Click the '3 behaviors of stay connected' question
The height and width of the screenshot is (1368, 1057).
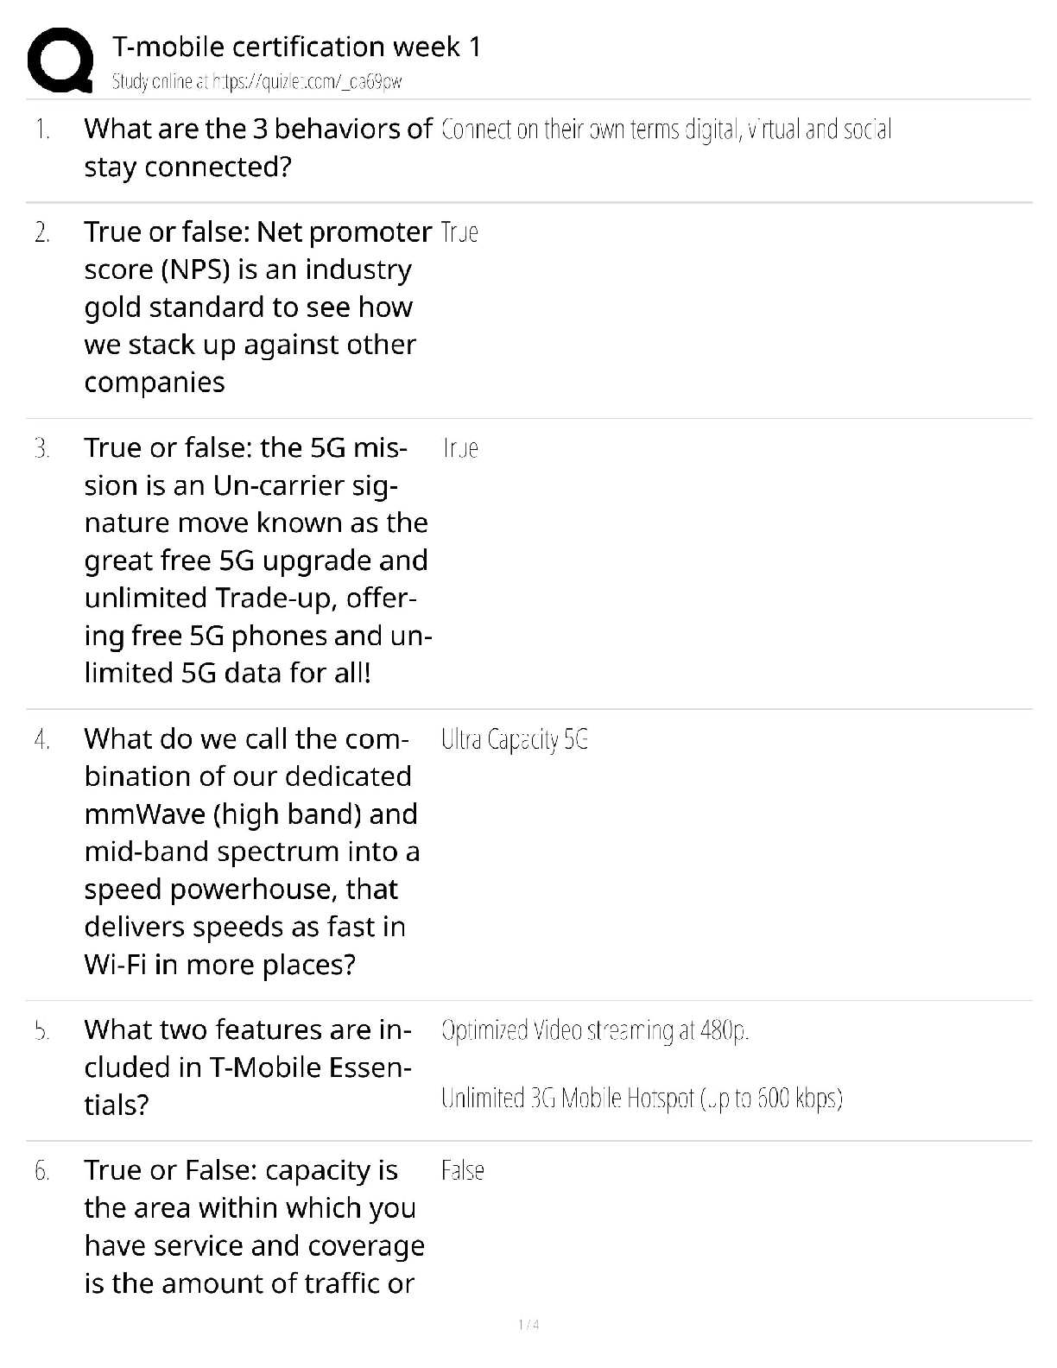(x=257, y=148)
